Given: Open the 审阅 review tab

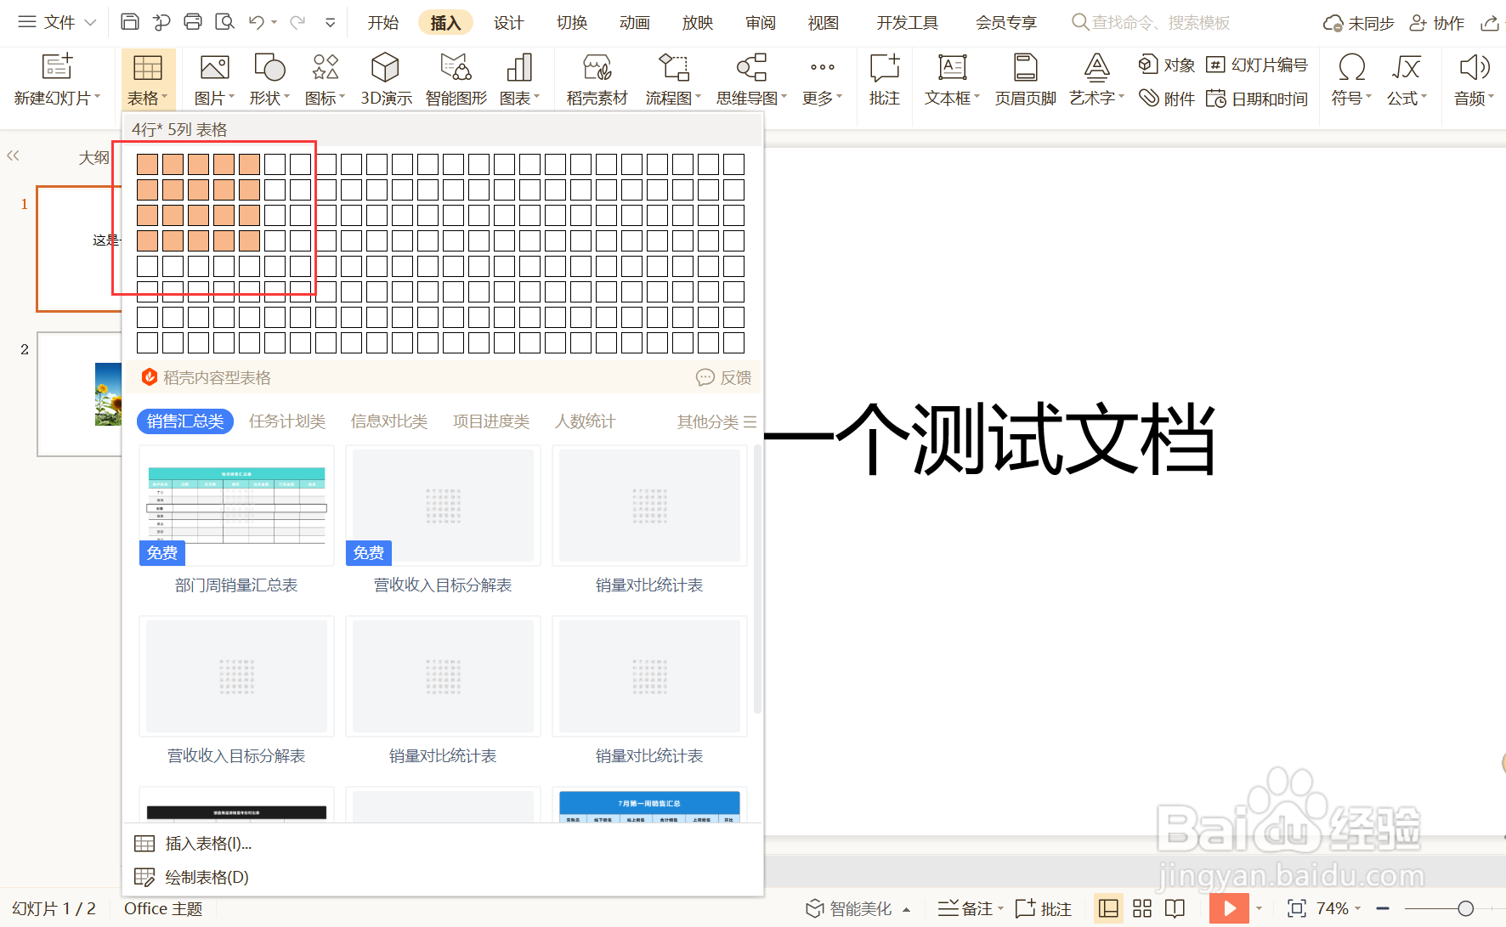Looking at the screenshot, I should point(761,23).
